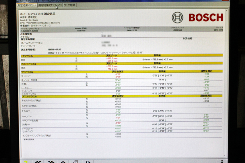Click the home icon in bottom toolbar

coord(63,162)
